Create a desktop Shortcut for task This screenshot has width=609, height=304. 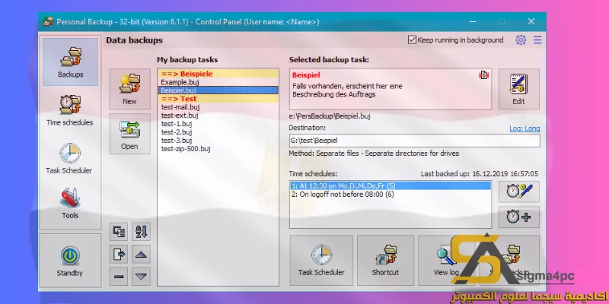(x=385, y=260)
